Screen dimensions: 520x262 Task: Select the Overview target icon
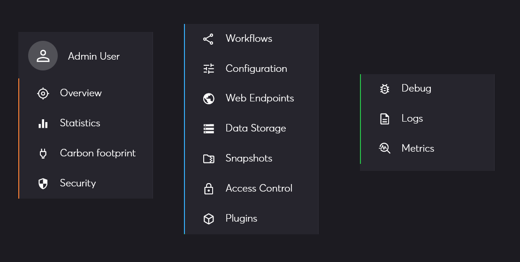[43, 93]
